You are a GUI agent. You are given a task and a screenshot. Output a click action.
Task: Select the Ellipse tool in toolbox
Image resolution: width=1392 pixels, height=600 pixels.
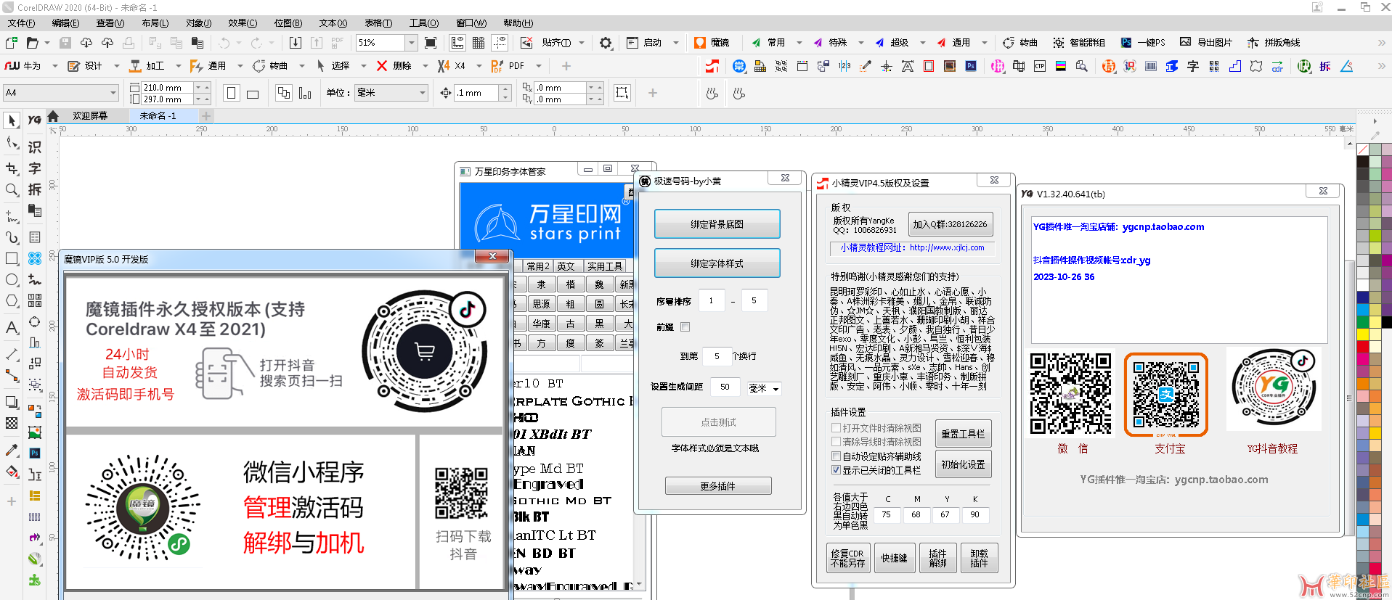[x=12, y=280]
